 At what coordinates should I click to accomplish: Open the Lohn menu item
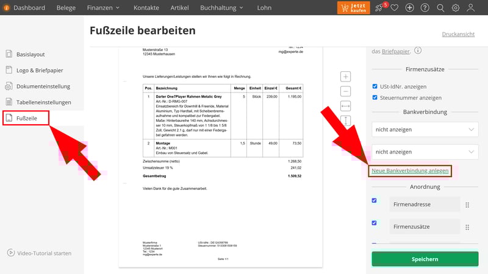click(264, 8)
